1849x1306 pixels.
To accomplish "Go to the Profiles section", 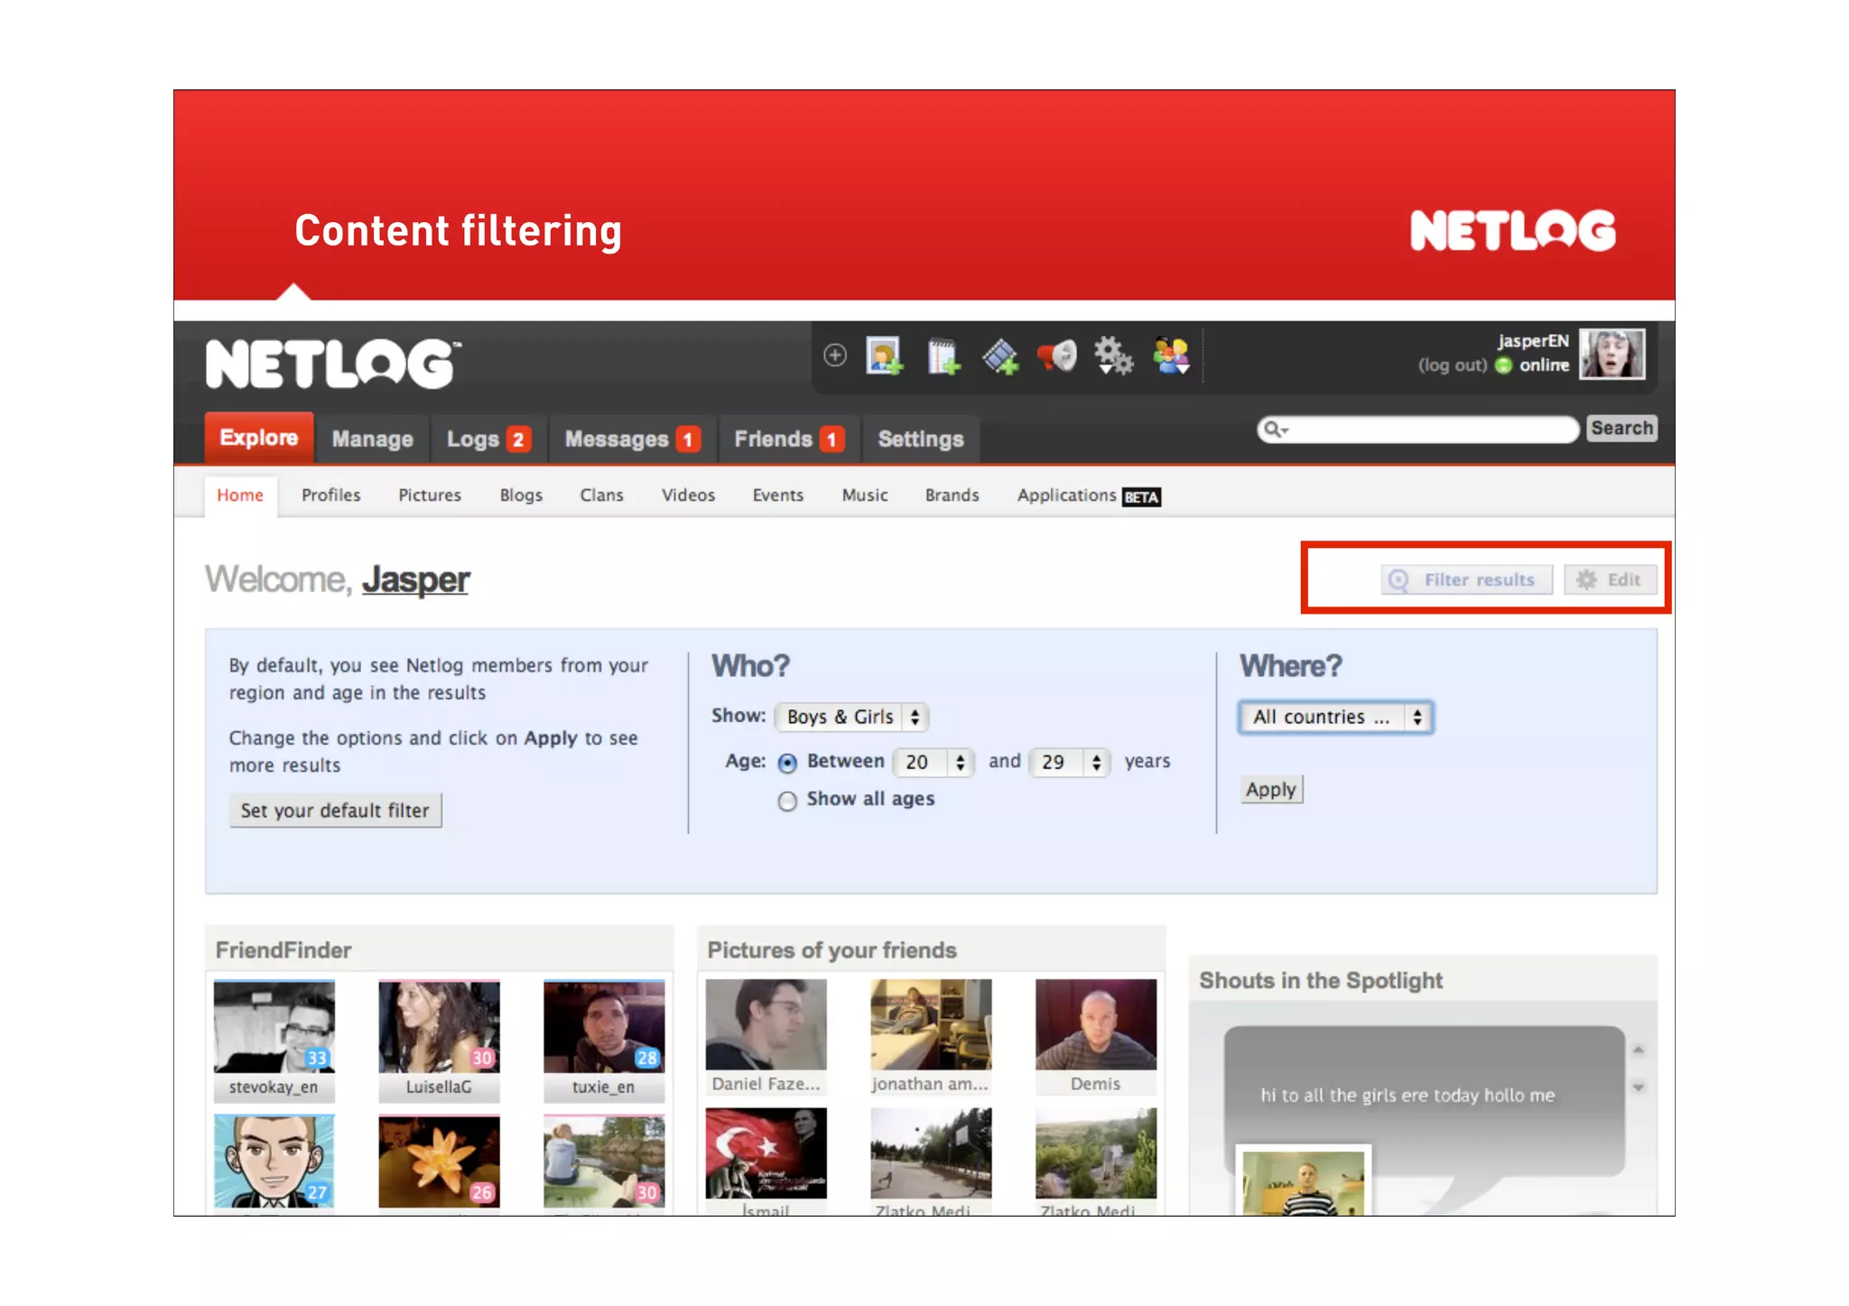I will [x=330, y=496].
